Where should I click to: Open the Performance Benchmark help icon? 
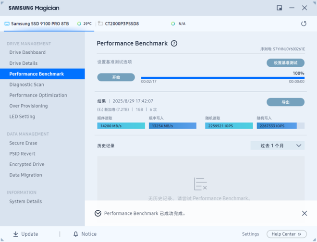point(174,43)
